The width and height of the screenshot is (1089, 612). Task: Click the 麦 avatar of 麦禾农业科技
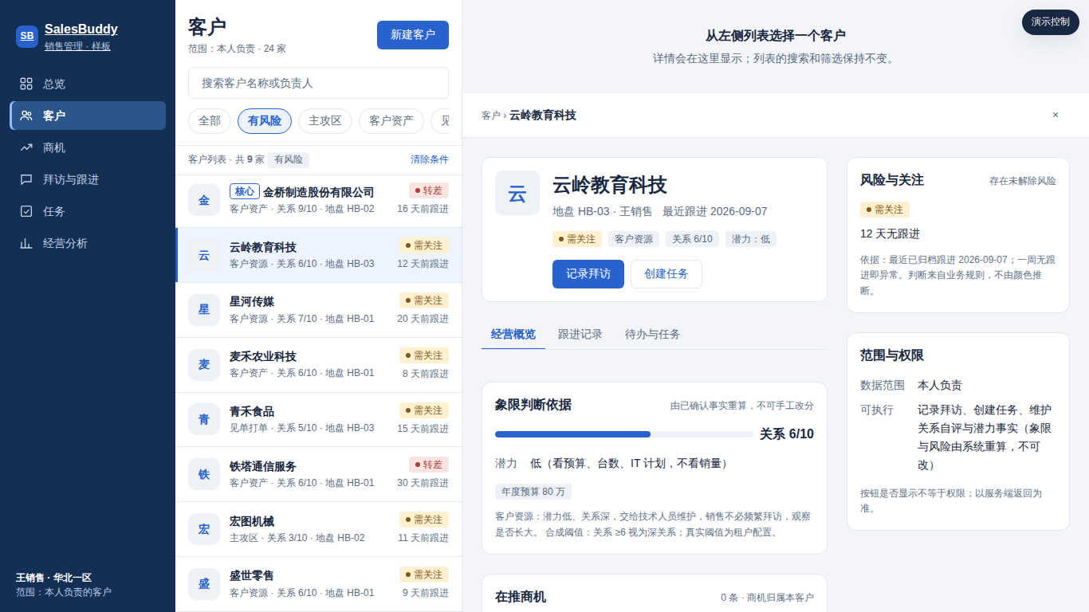(204, 364)
